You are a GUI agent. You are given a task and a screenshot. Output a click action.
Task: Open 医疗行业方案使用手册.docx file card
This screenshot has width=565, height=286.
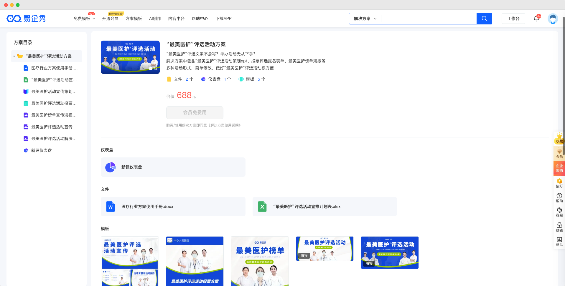point(173,207)
